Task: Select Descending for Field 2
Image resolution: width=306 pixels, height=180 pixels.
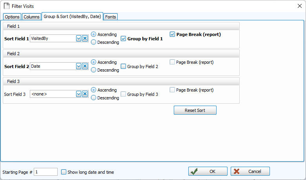Action: 94,70
